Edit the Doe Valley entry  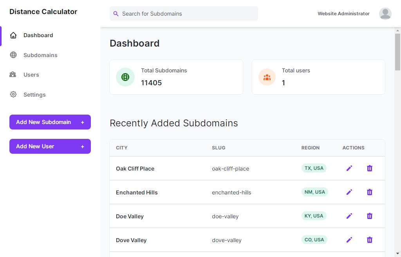point(349,216)
